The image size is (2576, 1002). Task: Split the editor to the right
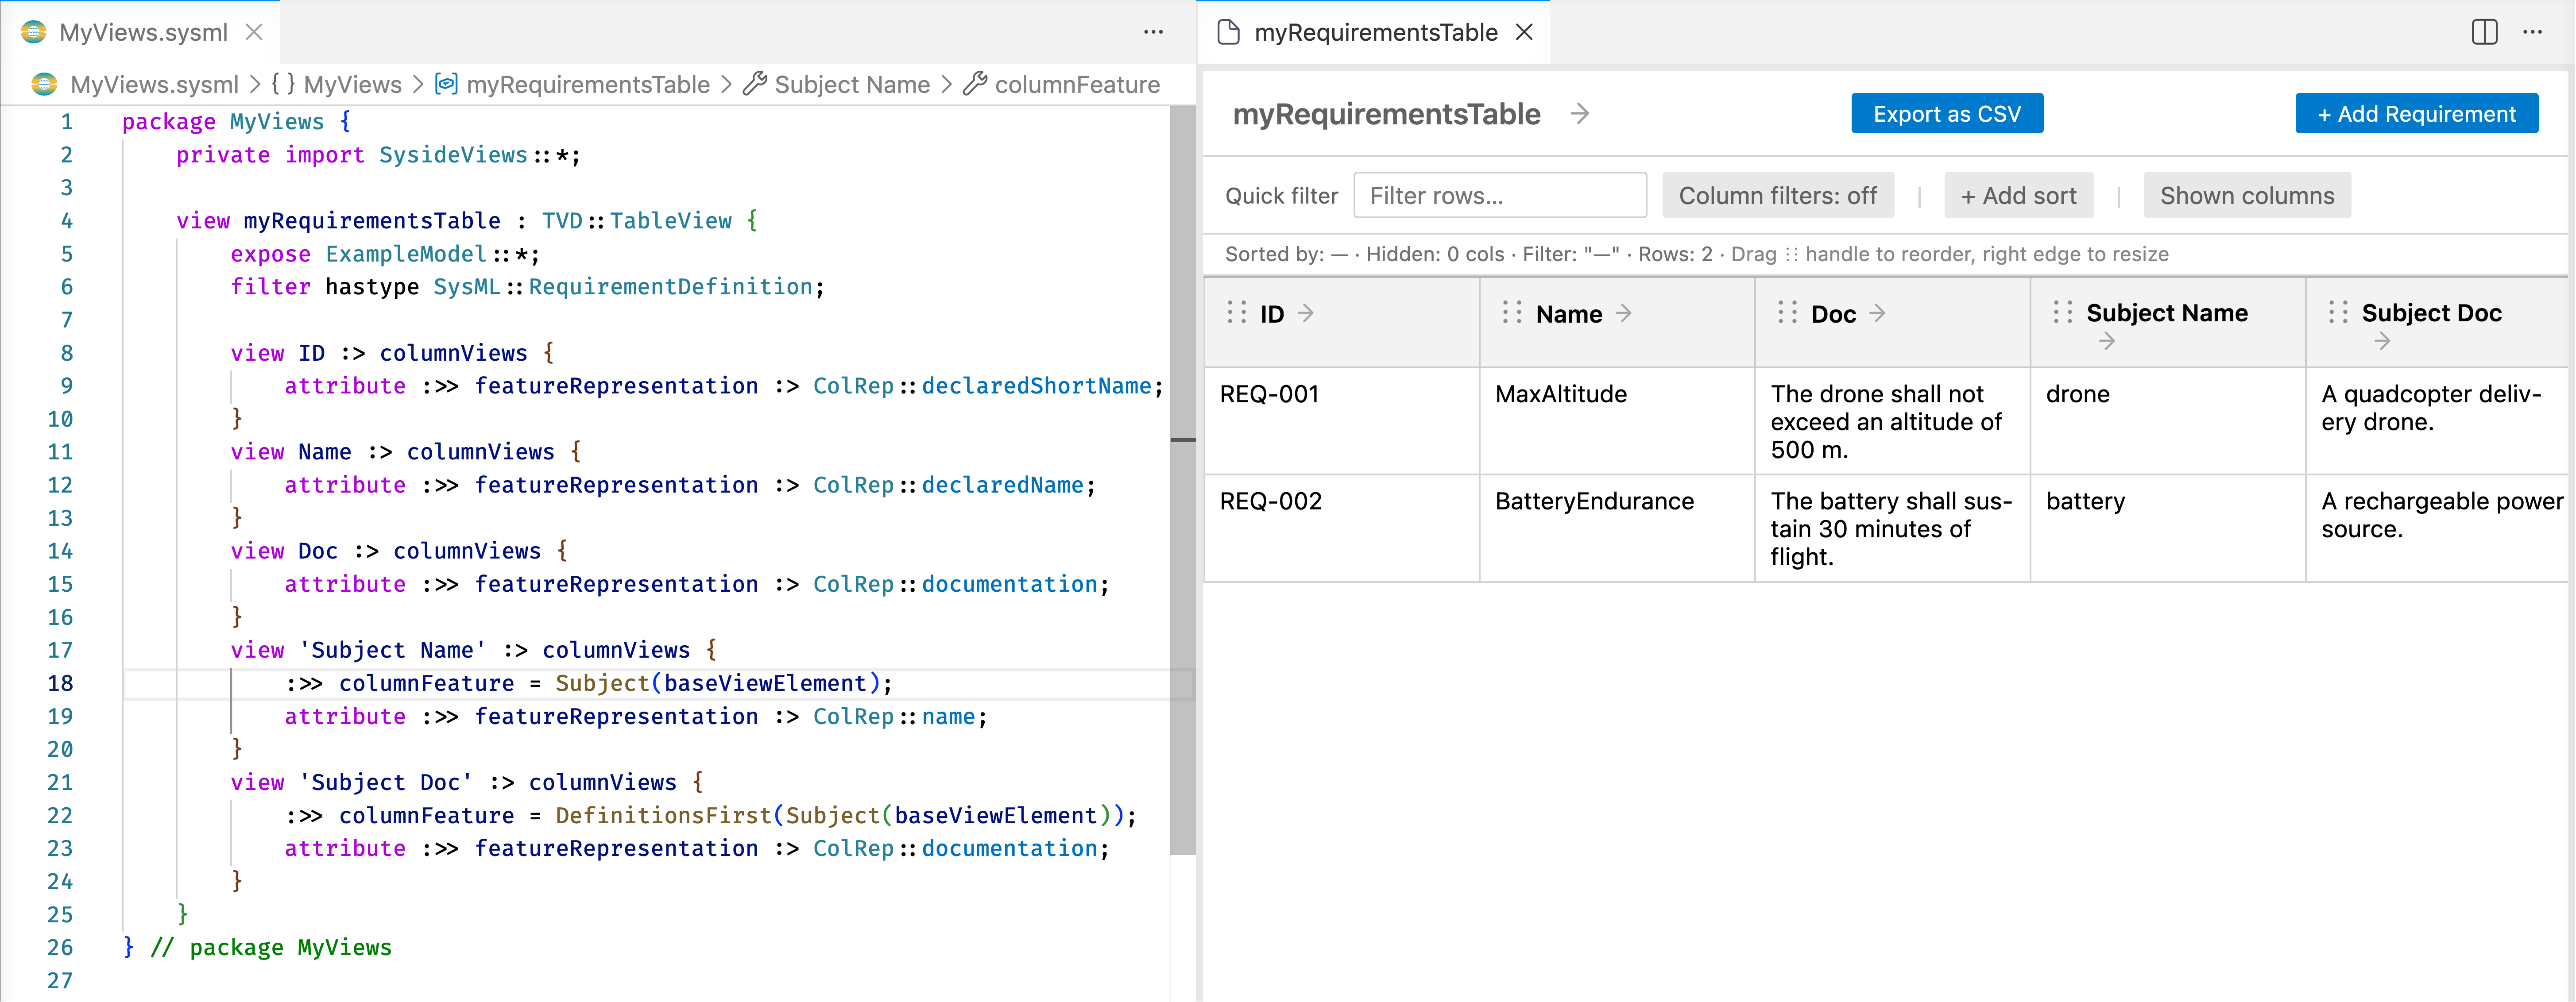2484,32
